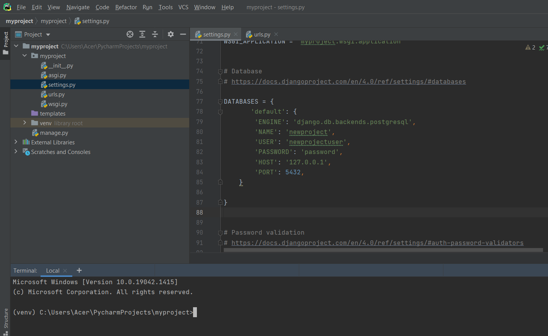Expand External Libraries node
This screenshot has height=336, width=548.
(16, 142)
